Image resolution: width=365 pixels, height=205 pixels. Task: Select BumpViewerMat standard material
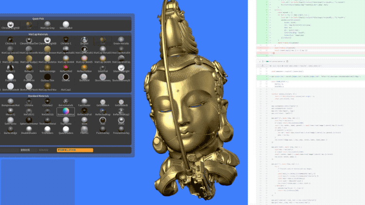[x=10, y=103]
